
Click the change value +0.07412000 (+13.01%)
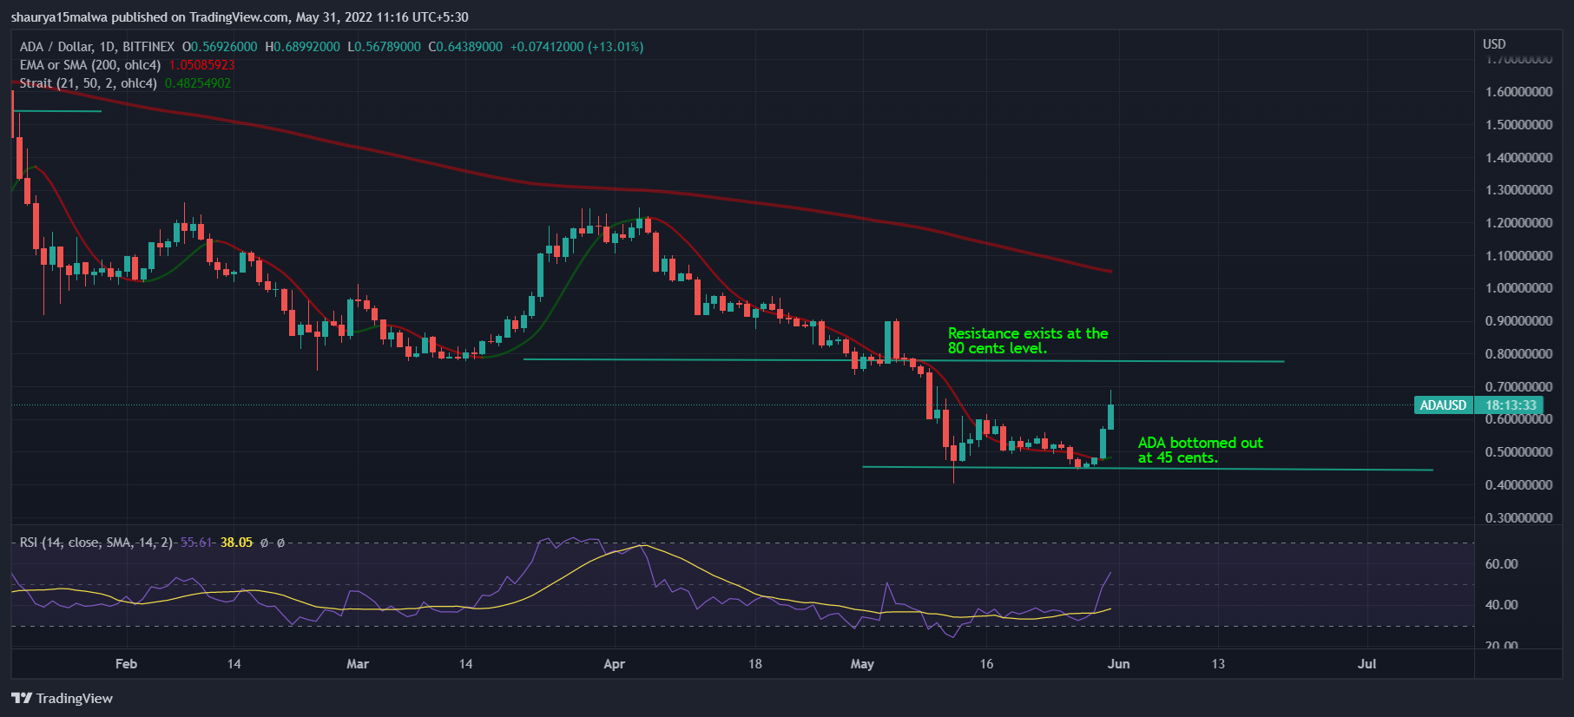[576, 47]
